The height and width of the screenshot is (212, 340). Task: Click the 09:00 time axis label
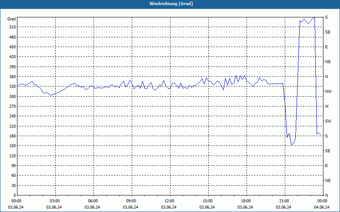pos(131,201)
